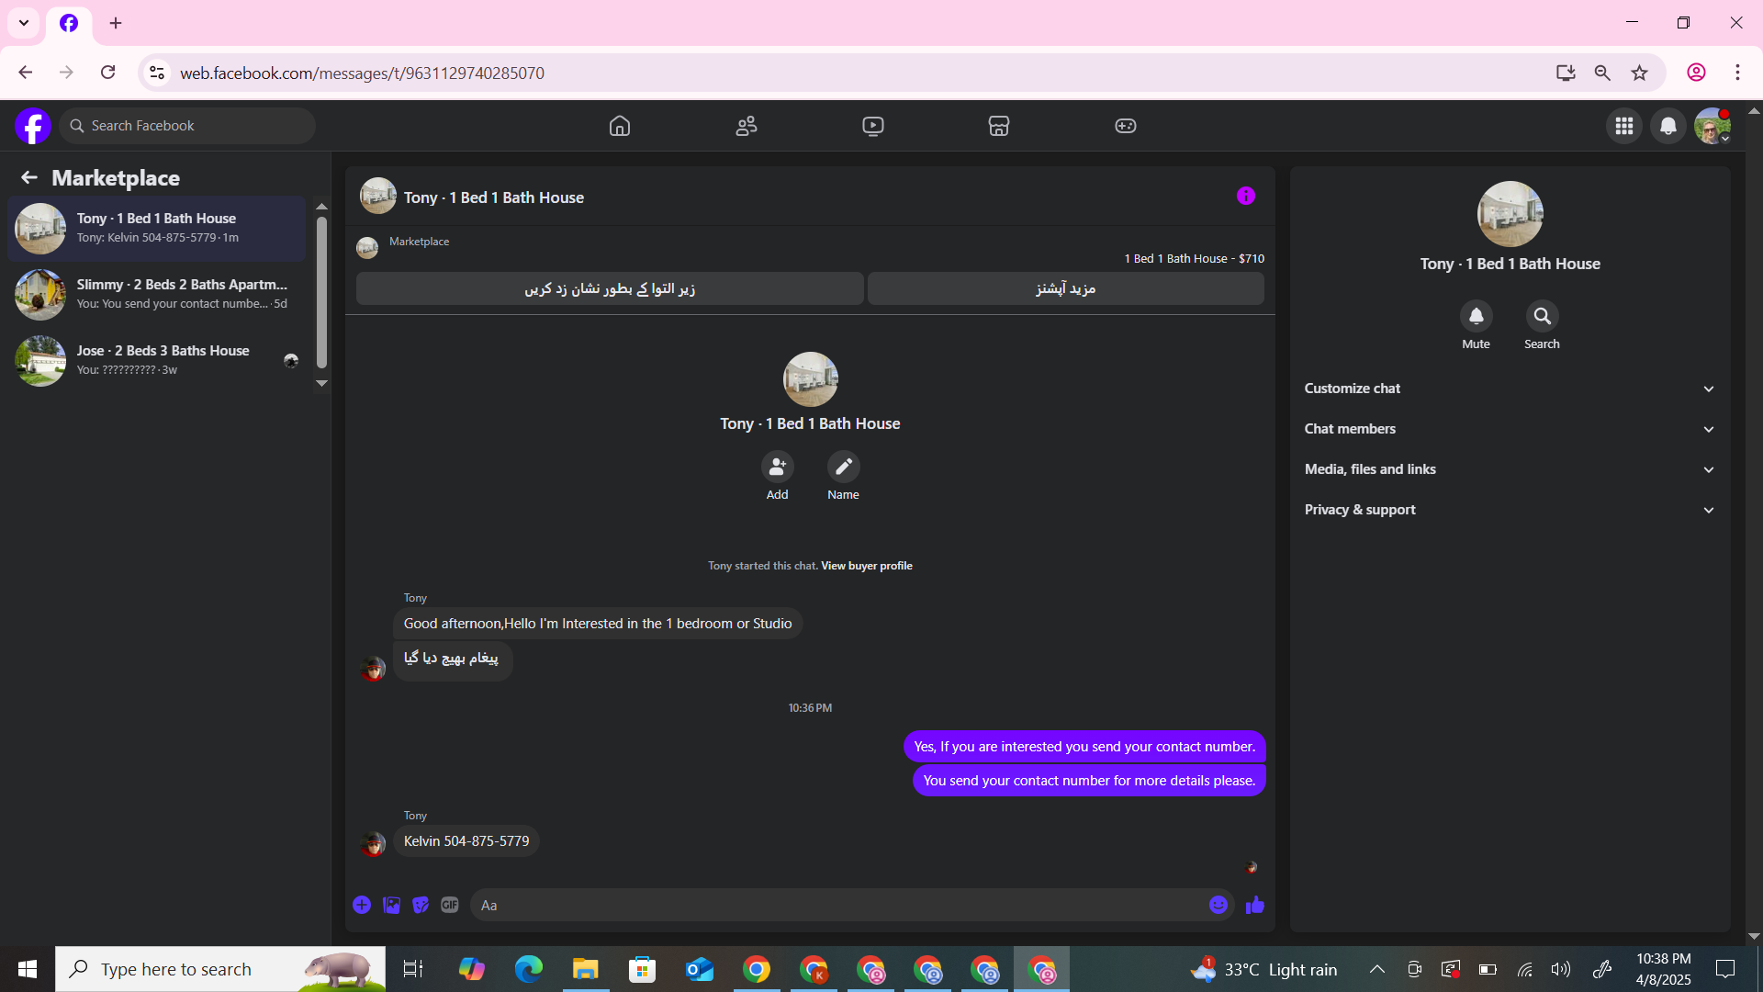Open the Marketplace icon in top navigation
The width and height of the screenshot is (1763, 992).
click(999, 126)
